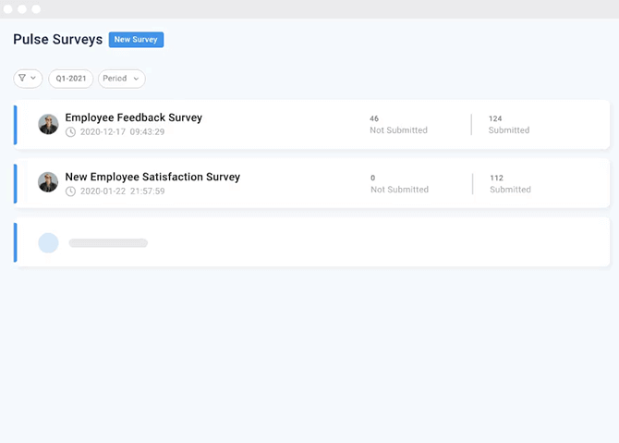Click the loading placeholder survey card avatar
619x443 pixels.
point(48,242)
